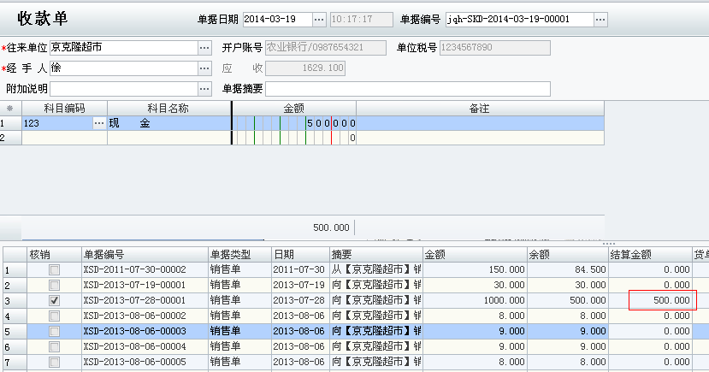
Task: Click the total 500.000 in summary row
Action: (x=331, y=227)
